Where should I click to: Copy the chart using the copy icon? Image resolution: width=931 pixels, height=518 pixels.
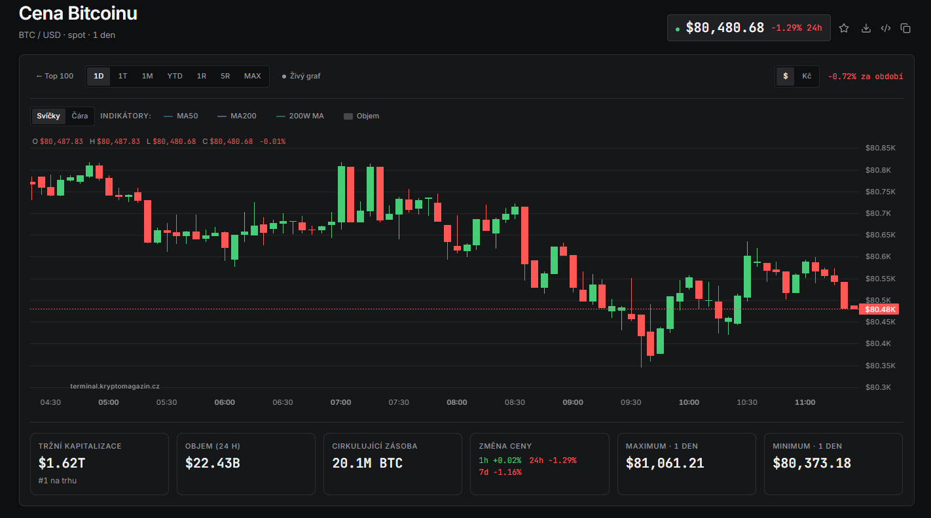pos(905,28)
